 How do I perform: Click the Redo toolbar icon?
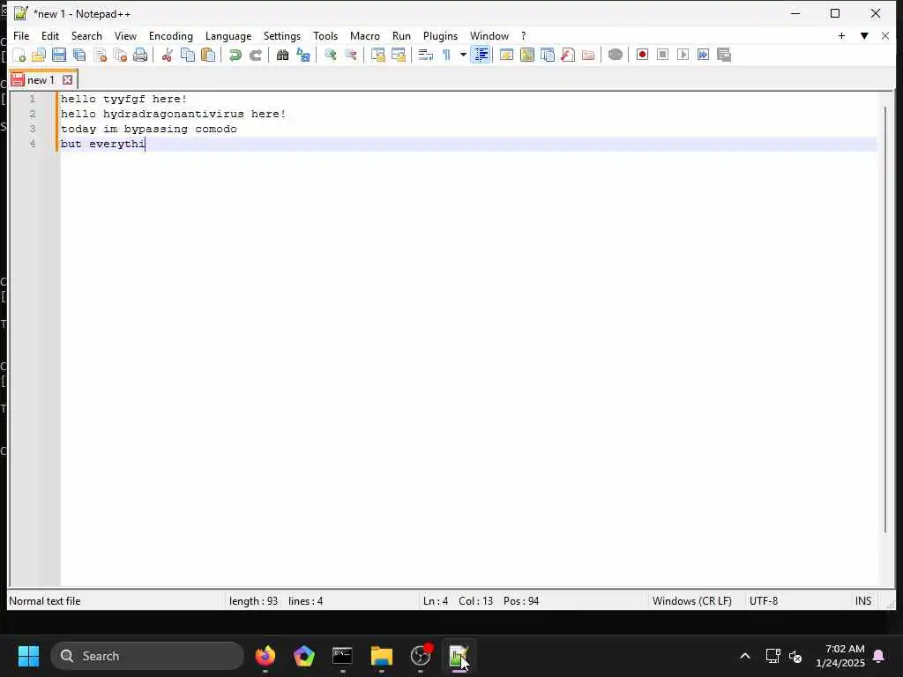pyautogui.click(x=256, y=56)
